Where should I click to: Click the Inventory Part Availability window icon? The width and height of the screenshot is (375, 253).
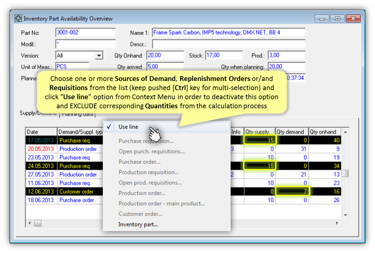[18, 18]
